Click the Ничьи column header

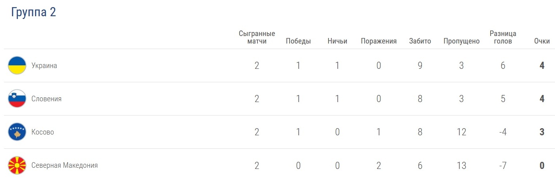click(x=337, y=41)
